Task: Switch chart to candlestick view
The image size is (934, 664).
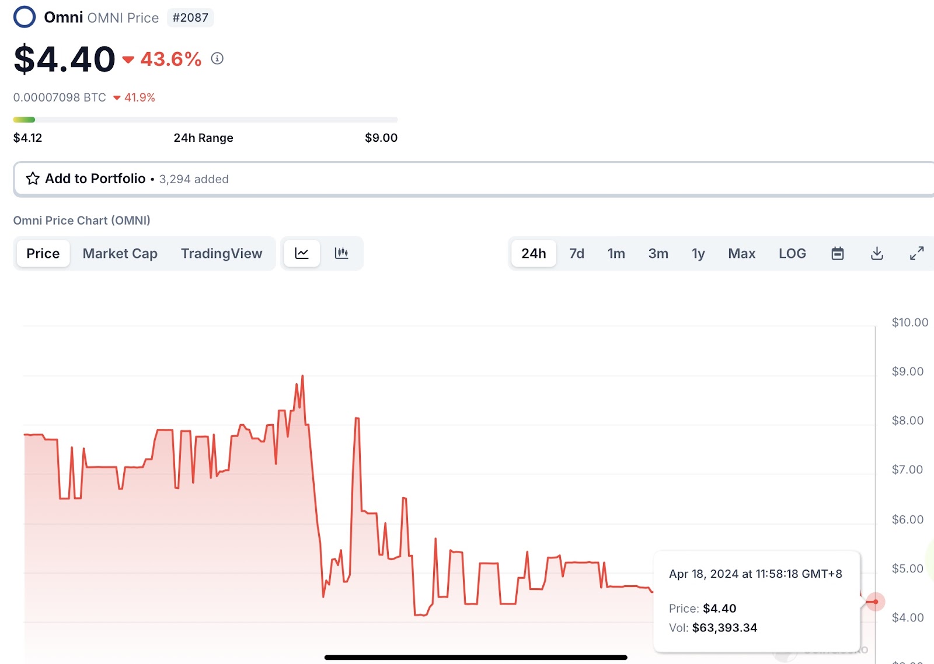Action: [342, 253]
